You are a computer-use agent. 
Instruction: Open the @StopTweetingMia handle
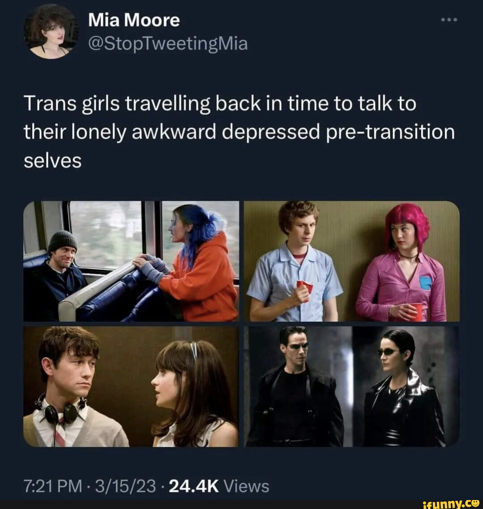(168, 44)
